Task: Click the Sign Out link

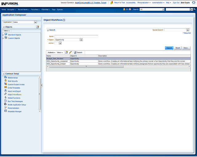Action: pos(176,2)
